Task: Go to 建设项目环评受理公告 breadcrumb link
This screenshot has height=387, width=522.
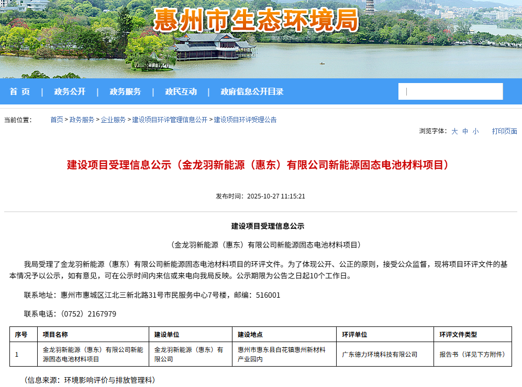Action: (245, 120)
